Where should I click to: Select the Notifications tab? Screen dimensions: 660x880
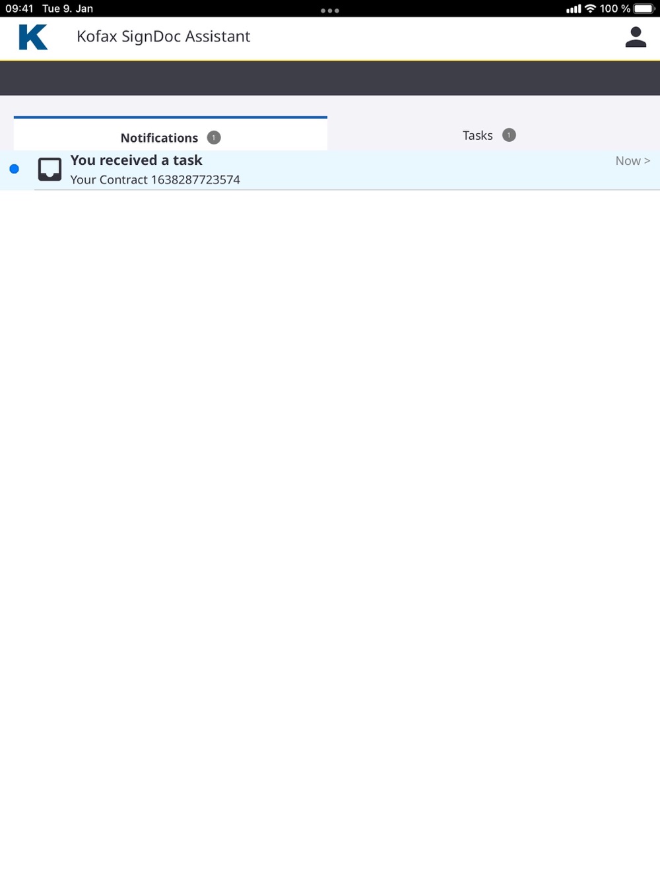170,135
